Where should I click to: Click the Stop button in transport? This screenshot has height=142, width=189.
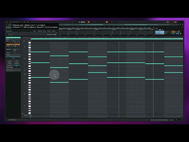[82, 22]
